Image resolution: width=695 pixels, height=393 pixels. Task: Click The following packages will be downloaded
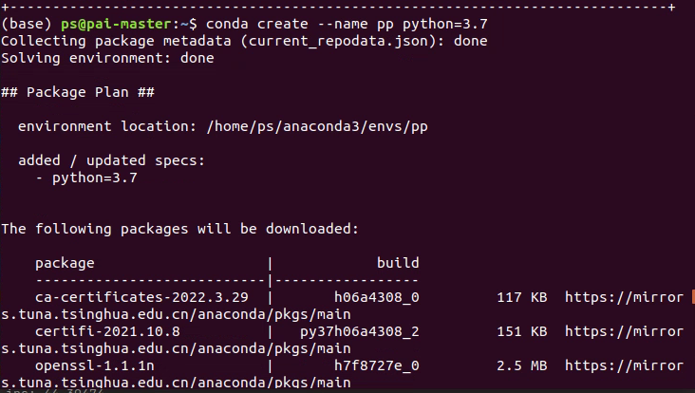tap(179, 229)
